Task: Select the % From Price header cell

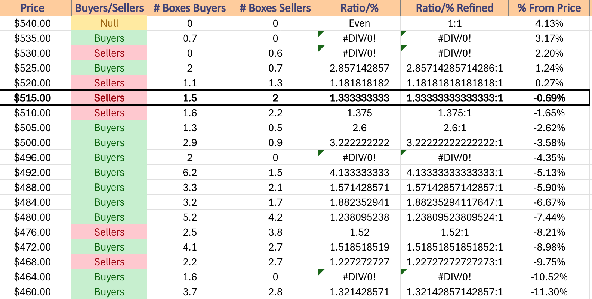Action: click(549, 8)
